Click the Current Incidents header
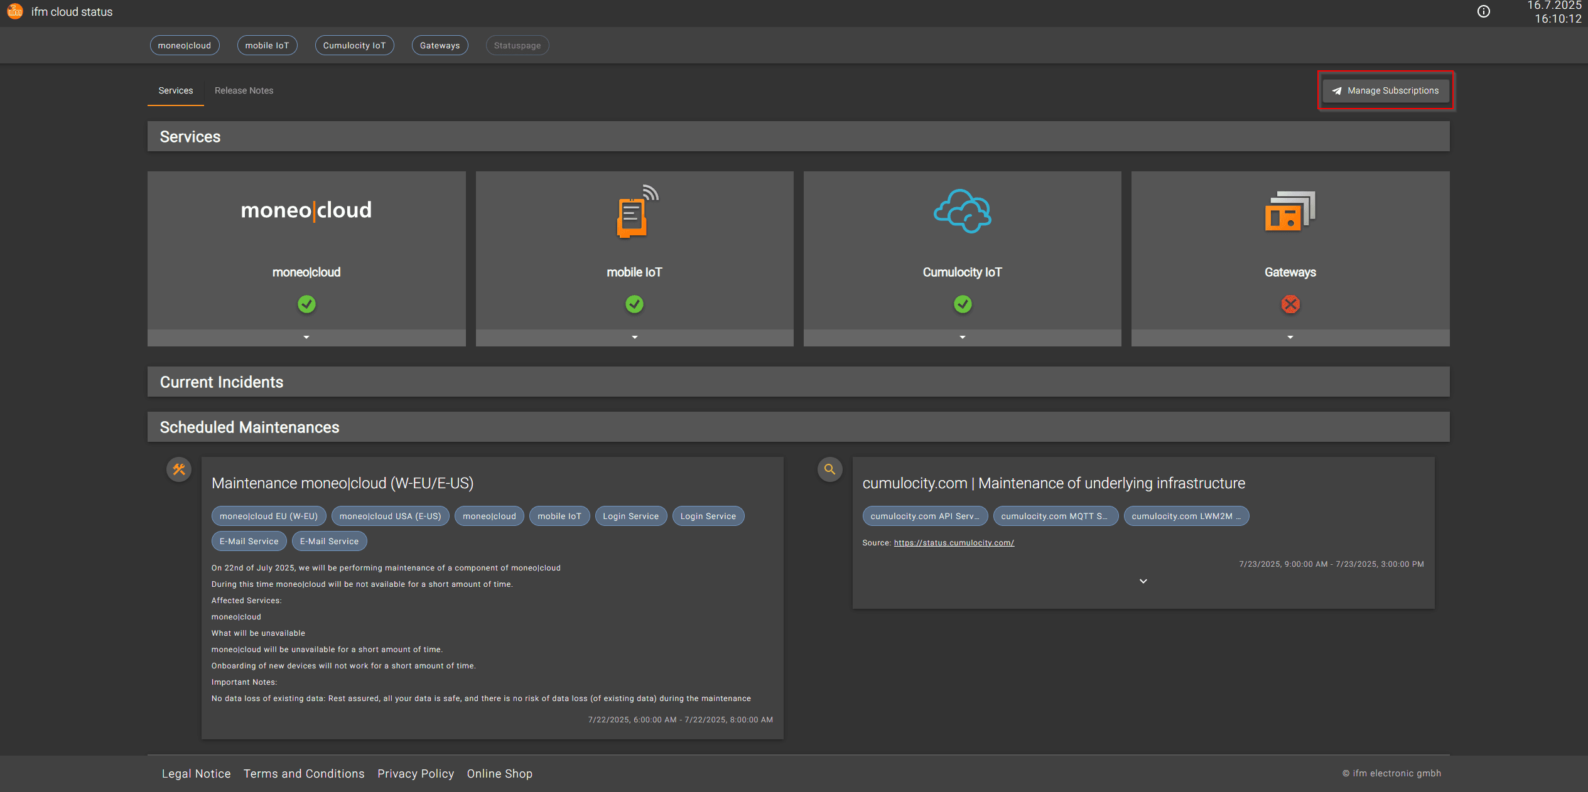This screenshot has height=792, width=1588. coord(799,382)
